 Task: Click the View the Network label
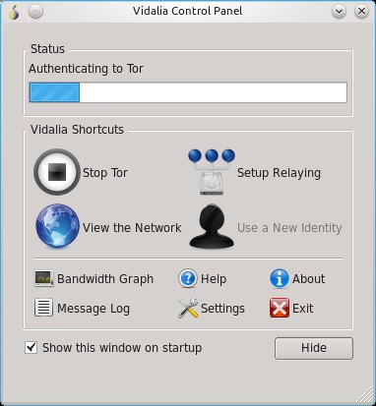coord(132,227)
